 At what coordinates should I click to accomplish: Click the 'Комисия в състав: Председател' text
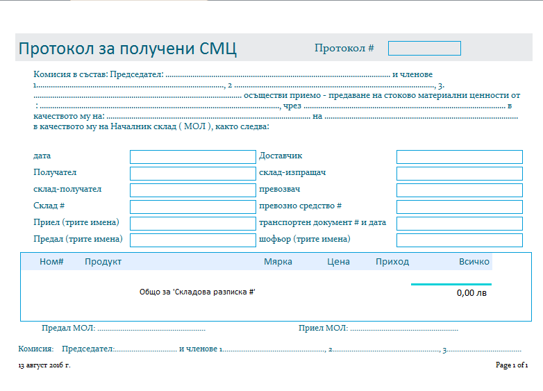(99, 74)
